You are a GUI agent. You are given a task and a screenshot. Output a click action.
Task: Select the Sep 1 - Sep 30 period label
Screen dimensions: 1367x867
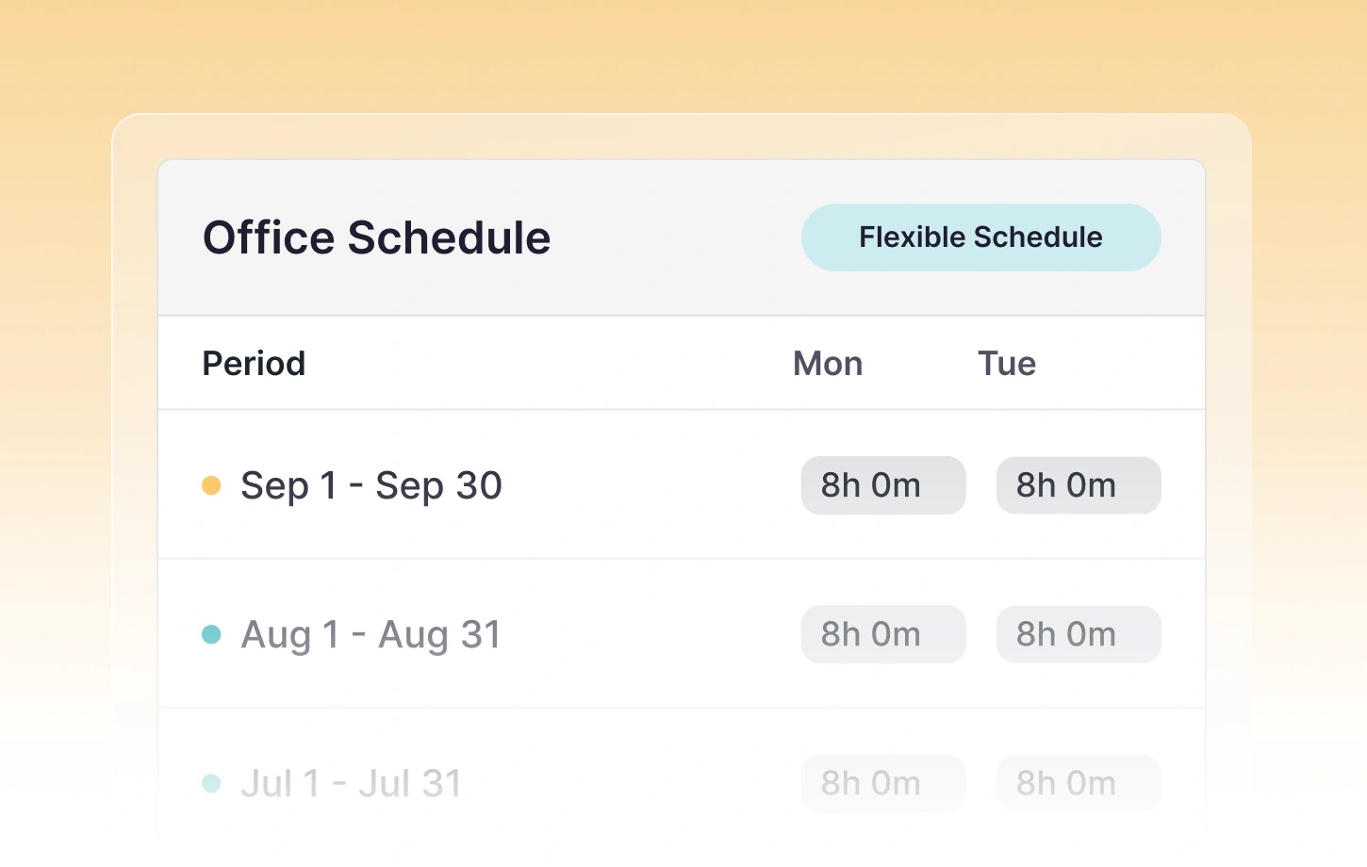point(371,485)
